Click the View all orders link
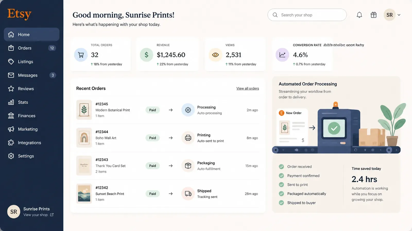412x231 pixels. [248, 88]
